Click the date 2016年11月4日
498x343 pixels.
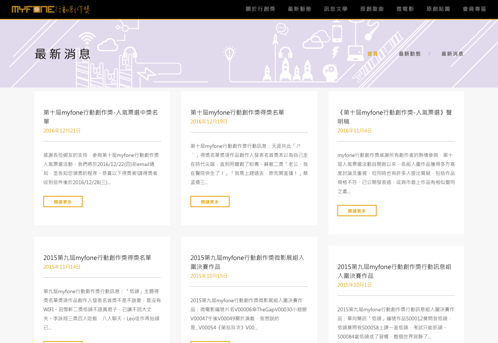tap(354, 131)
